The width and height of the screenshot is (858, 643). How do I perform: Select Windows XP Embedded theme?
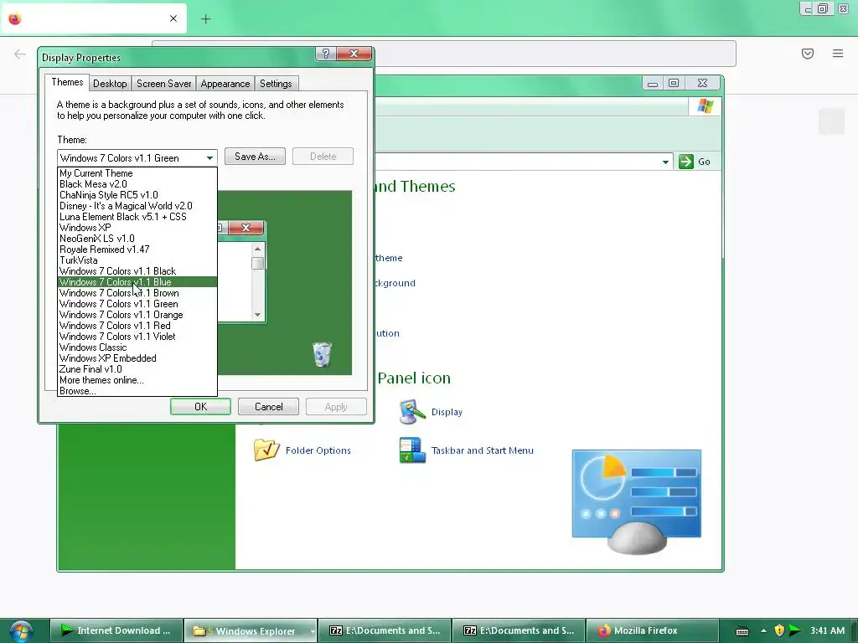[137, 358]
